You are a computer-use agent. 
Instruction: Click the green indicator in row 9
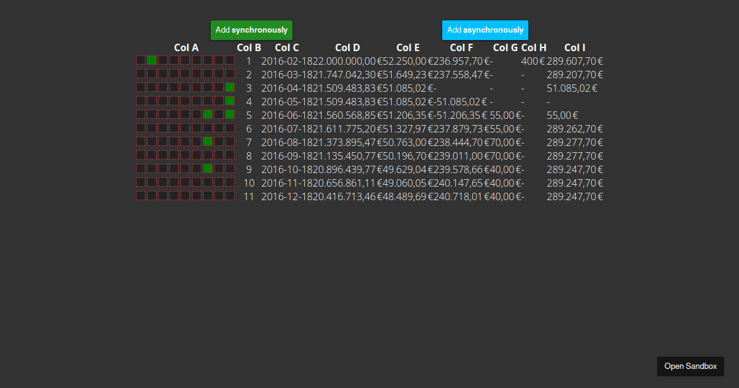208,168
